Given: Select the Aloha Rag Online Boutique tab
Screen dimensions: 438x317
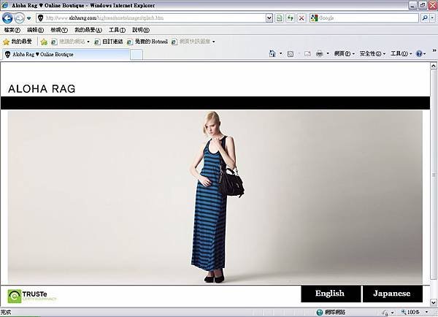Looking at the screenshot, I should click(x=66, y=54).
